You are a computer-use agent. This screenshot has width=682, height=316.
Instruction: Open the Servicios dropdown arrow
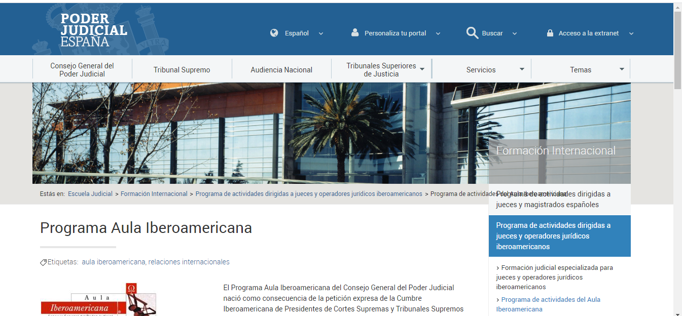click(x=522, y=69)
